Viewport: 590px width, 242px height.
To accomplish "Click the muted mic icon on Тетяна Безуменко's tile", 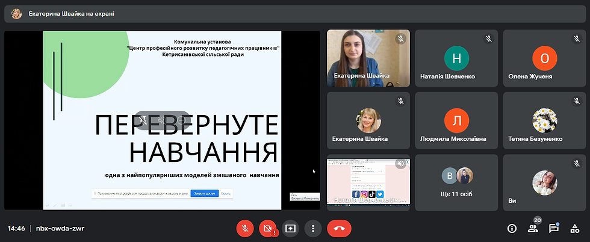I will pos(577,101).
